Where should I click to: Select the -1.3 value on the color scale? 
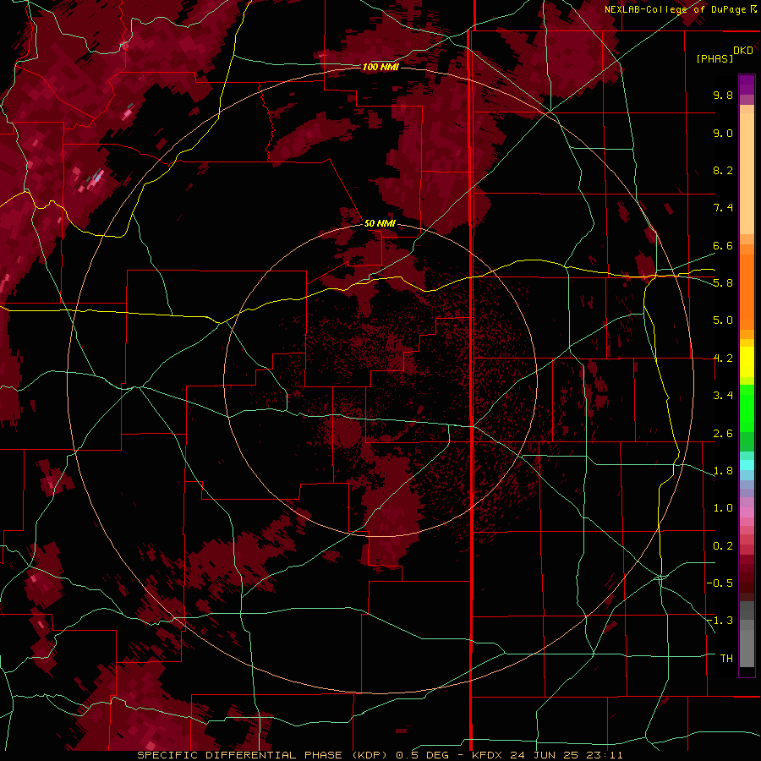pyautogui.click(x=720, y=621)
